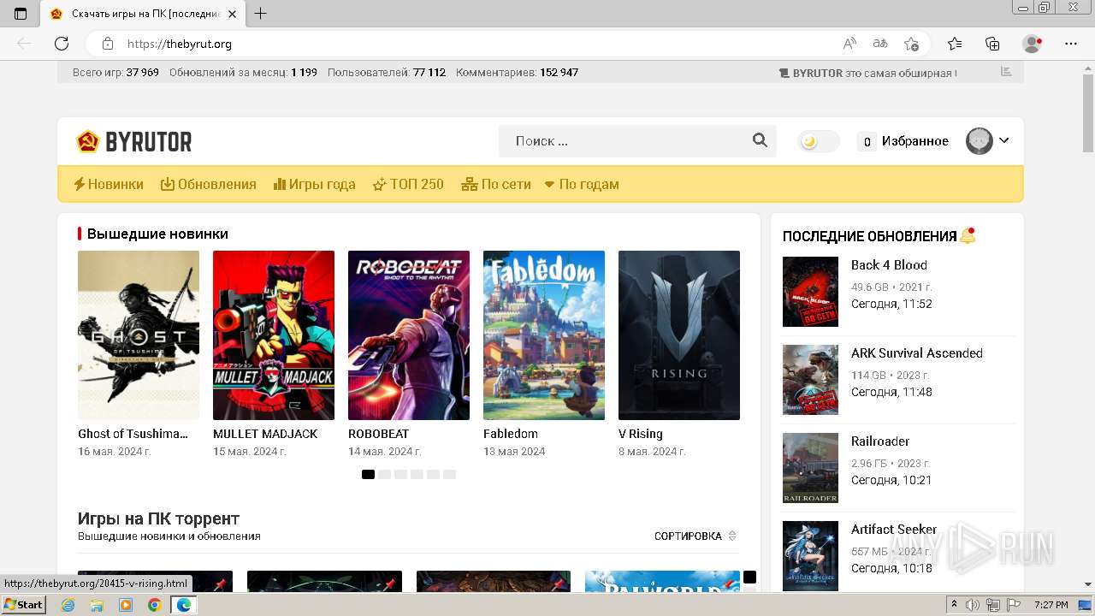Expand the СОРТИРОВКА sorting dropdown
This screenshot has width=1095, height=616.
point(695,536)
